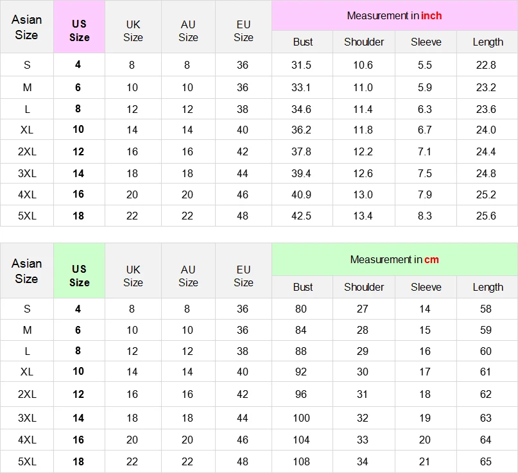Click the Asian Size header in inch table
The image size is (518, 473).
[27, 27]
